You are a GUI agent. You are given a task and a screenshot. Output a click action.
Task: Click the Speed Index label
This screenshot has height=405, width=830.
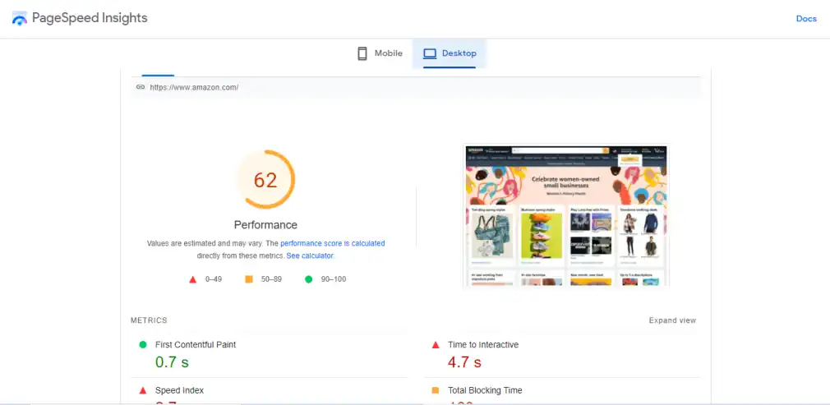click(179, 390)
